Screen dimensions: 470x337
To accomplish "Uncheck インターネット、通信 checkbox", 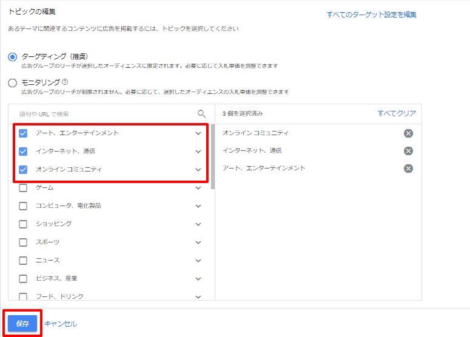I will coord(23,152).
